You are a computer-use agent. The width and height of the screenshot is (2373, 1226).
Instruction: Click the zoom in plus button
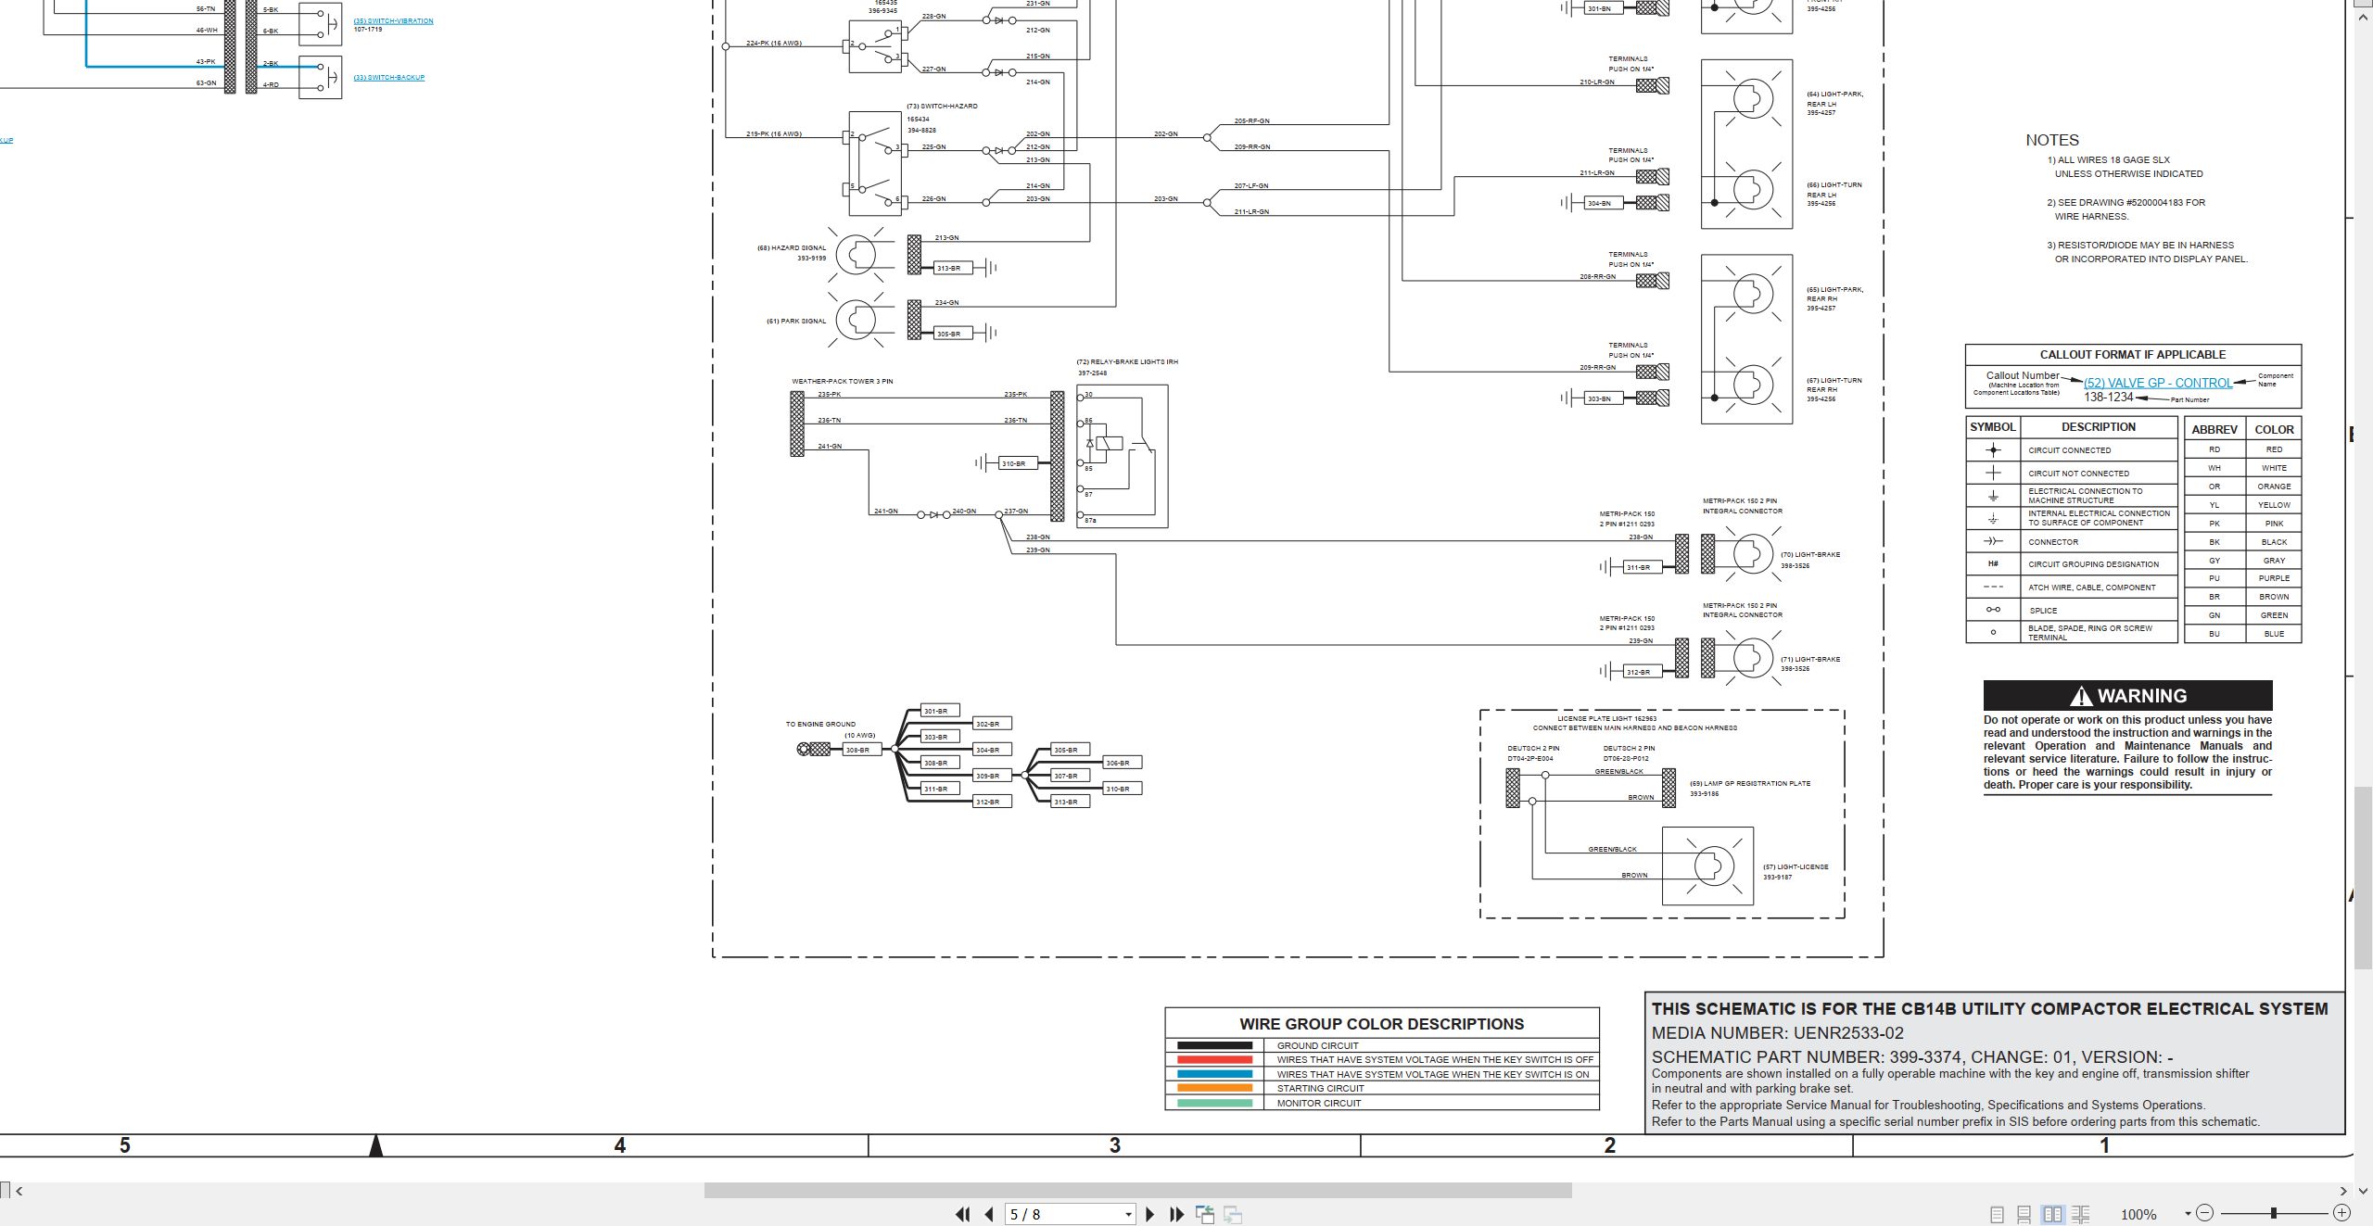coord(2341,1213)
